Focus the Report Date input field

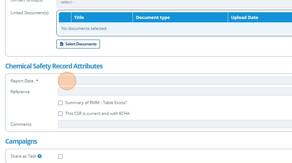coord(175,81)
